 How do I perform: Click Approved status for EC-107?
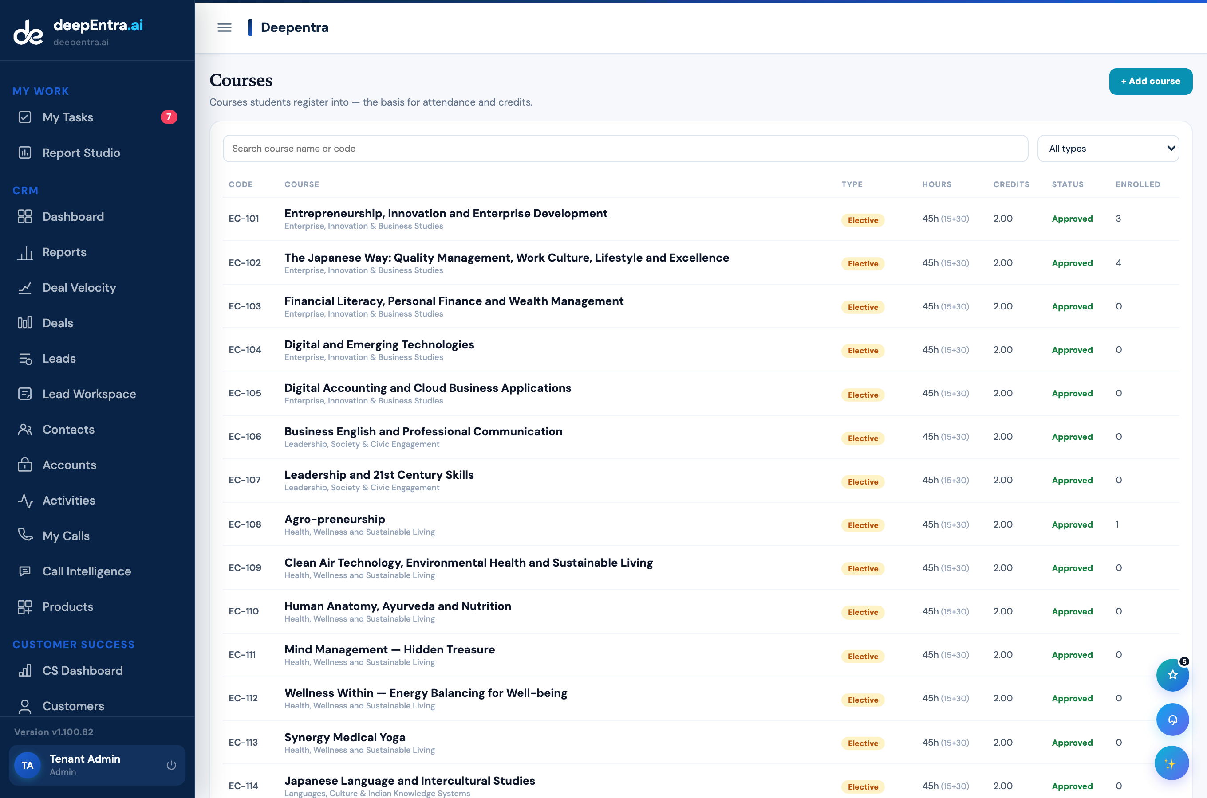point(1072,480)
